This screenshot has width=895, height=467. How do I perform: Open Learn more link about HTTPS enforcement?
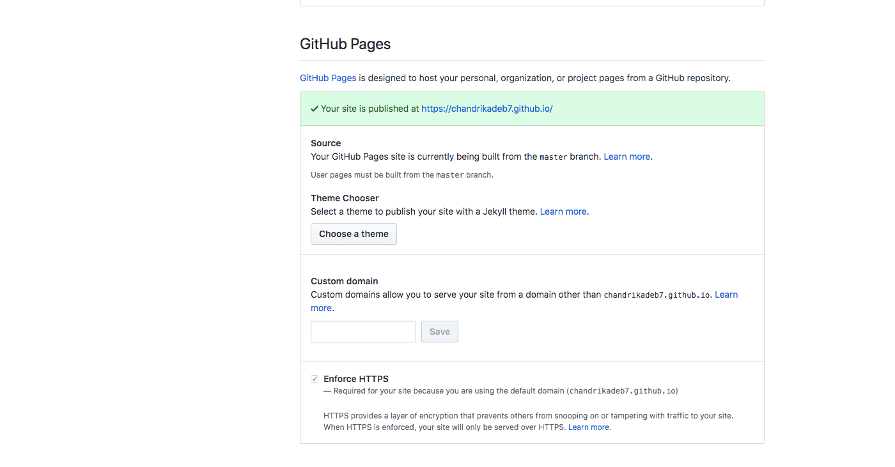pyautogui.click(x=589, y=427)
